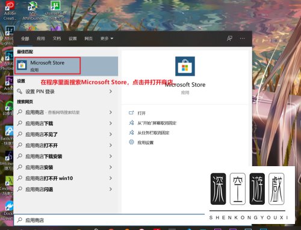
Task: Expand chevron for 应用商店闪退 suggestion
Action: coord(111,189)
